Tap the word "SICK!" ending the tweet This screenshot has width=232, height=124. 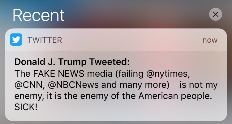click(x=26, y=107)
